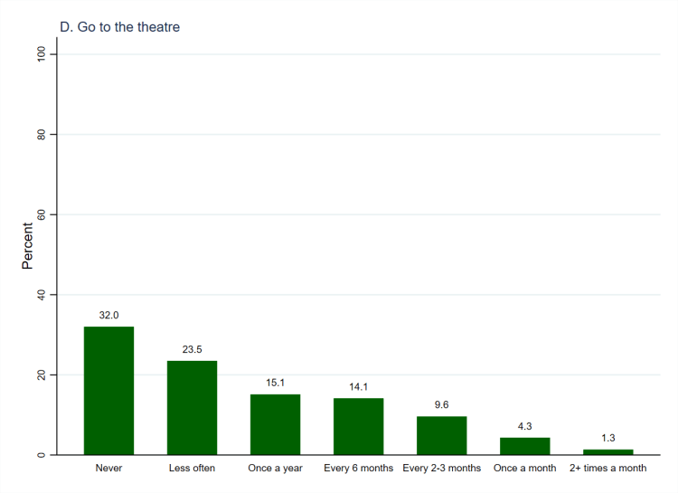Click the Percent y-axis label
678x493 pixels.
click(x=27, y=244)
